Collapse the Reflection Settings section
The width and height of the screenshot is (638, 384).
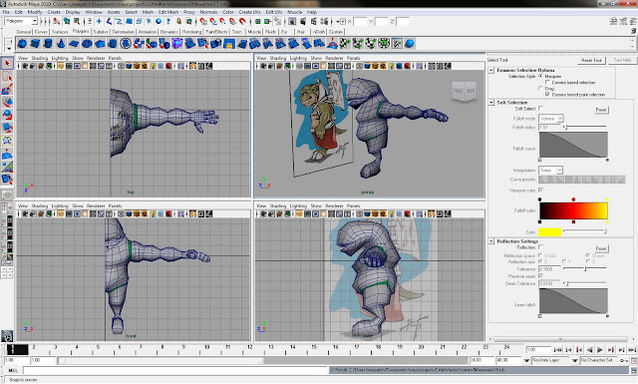click(491, 241)
